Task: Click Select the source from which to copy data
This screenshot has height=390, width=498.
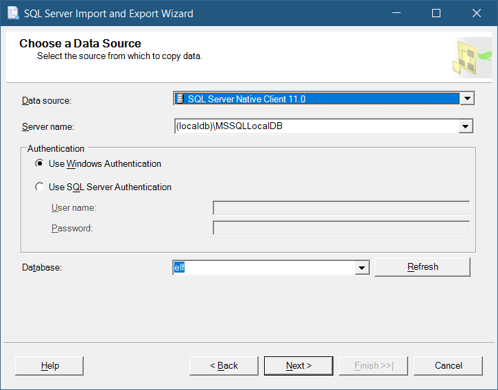Action: click(x=120, y=56)
